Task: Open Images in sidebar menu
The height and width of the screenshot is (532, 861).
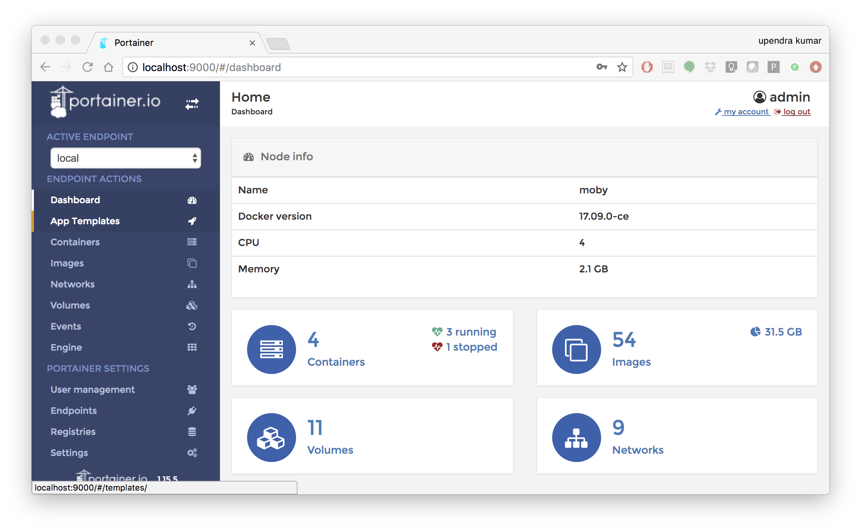Action: click(x=126, y=263)
